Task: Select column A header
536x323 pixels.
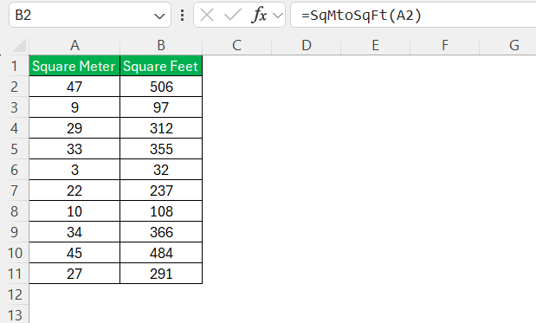Action: (74, 45)
